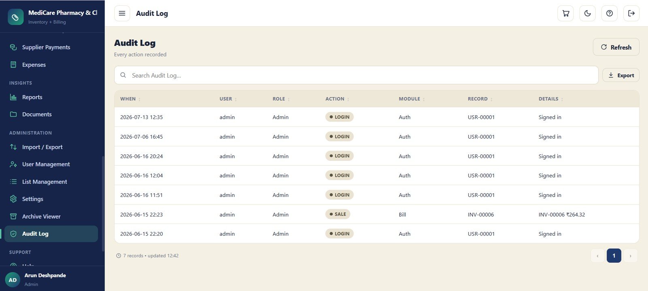648x291 pixels.
Task: Sort table by ACTION column
Action: [x=337, y=99]
